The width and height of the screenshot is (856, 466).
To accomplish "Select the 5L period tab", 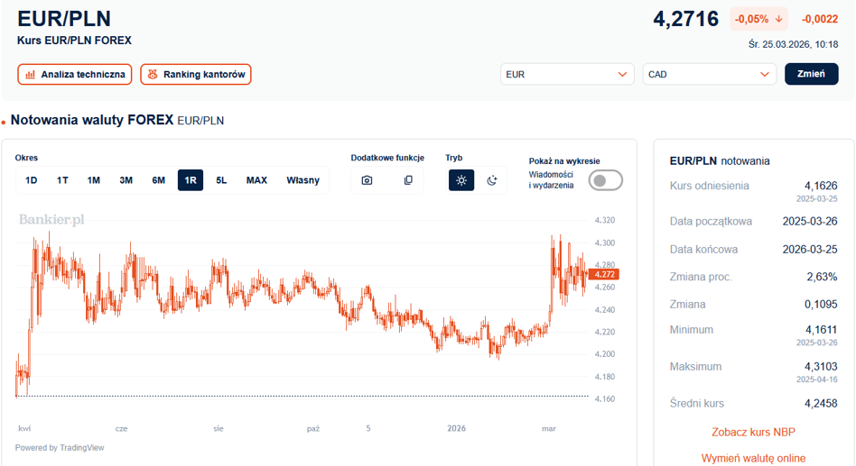I will 221,180.
